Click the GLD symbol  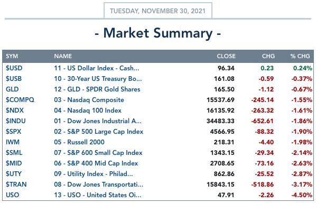coord(12,89)
